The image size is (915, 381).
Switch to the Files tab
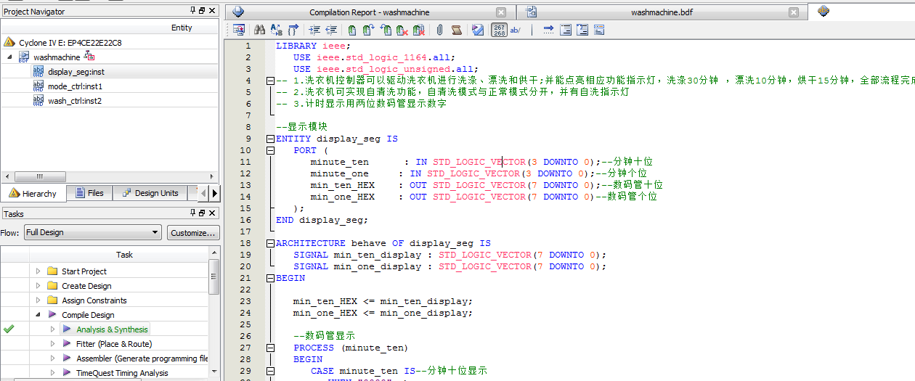tap(89, 193)
